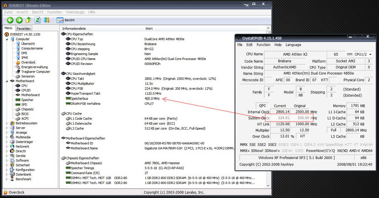The width and height of the screenshot is (379, 198).
Task: Expand the Betriebssystem tree node
Action: [7, 123]
